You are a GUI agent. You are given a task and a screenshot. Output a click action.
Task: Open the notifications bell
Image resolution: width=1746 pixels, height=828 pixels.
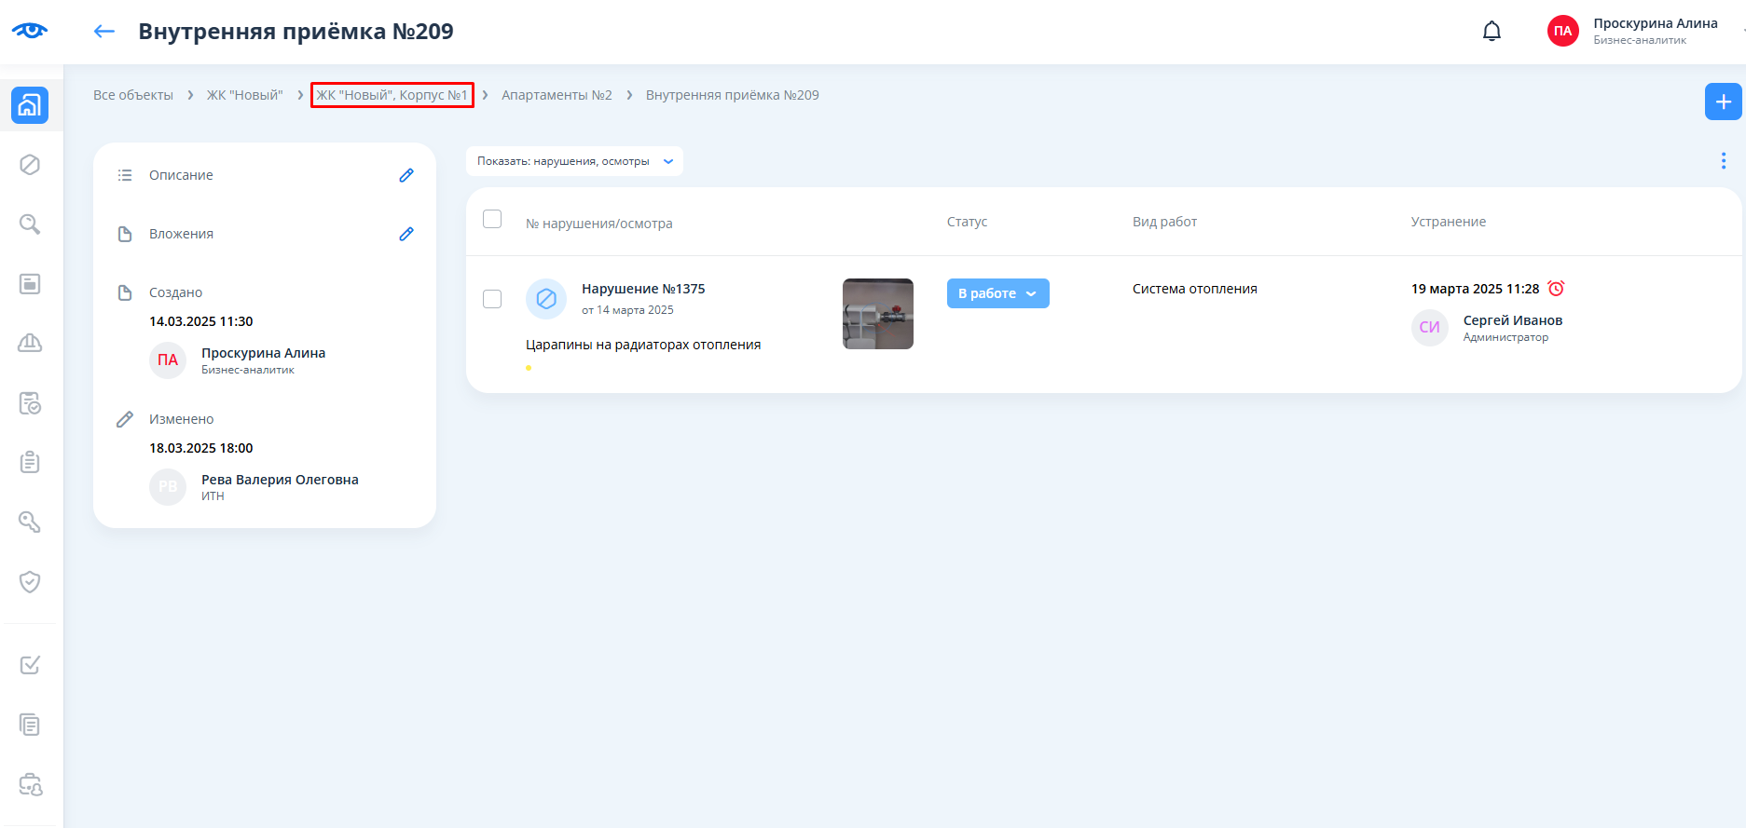1492,32
